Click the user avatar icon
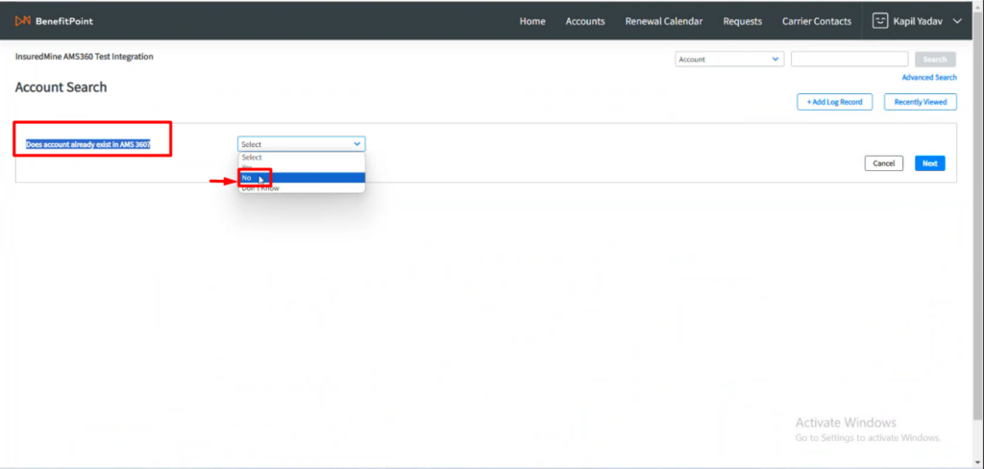Viewport: 984px width, 469px height. click(x=879, y=20)
